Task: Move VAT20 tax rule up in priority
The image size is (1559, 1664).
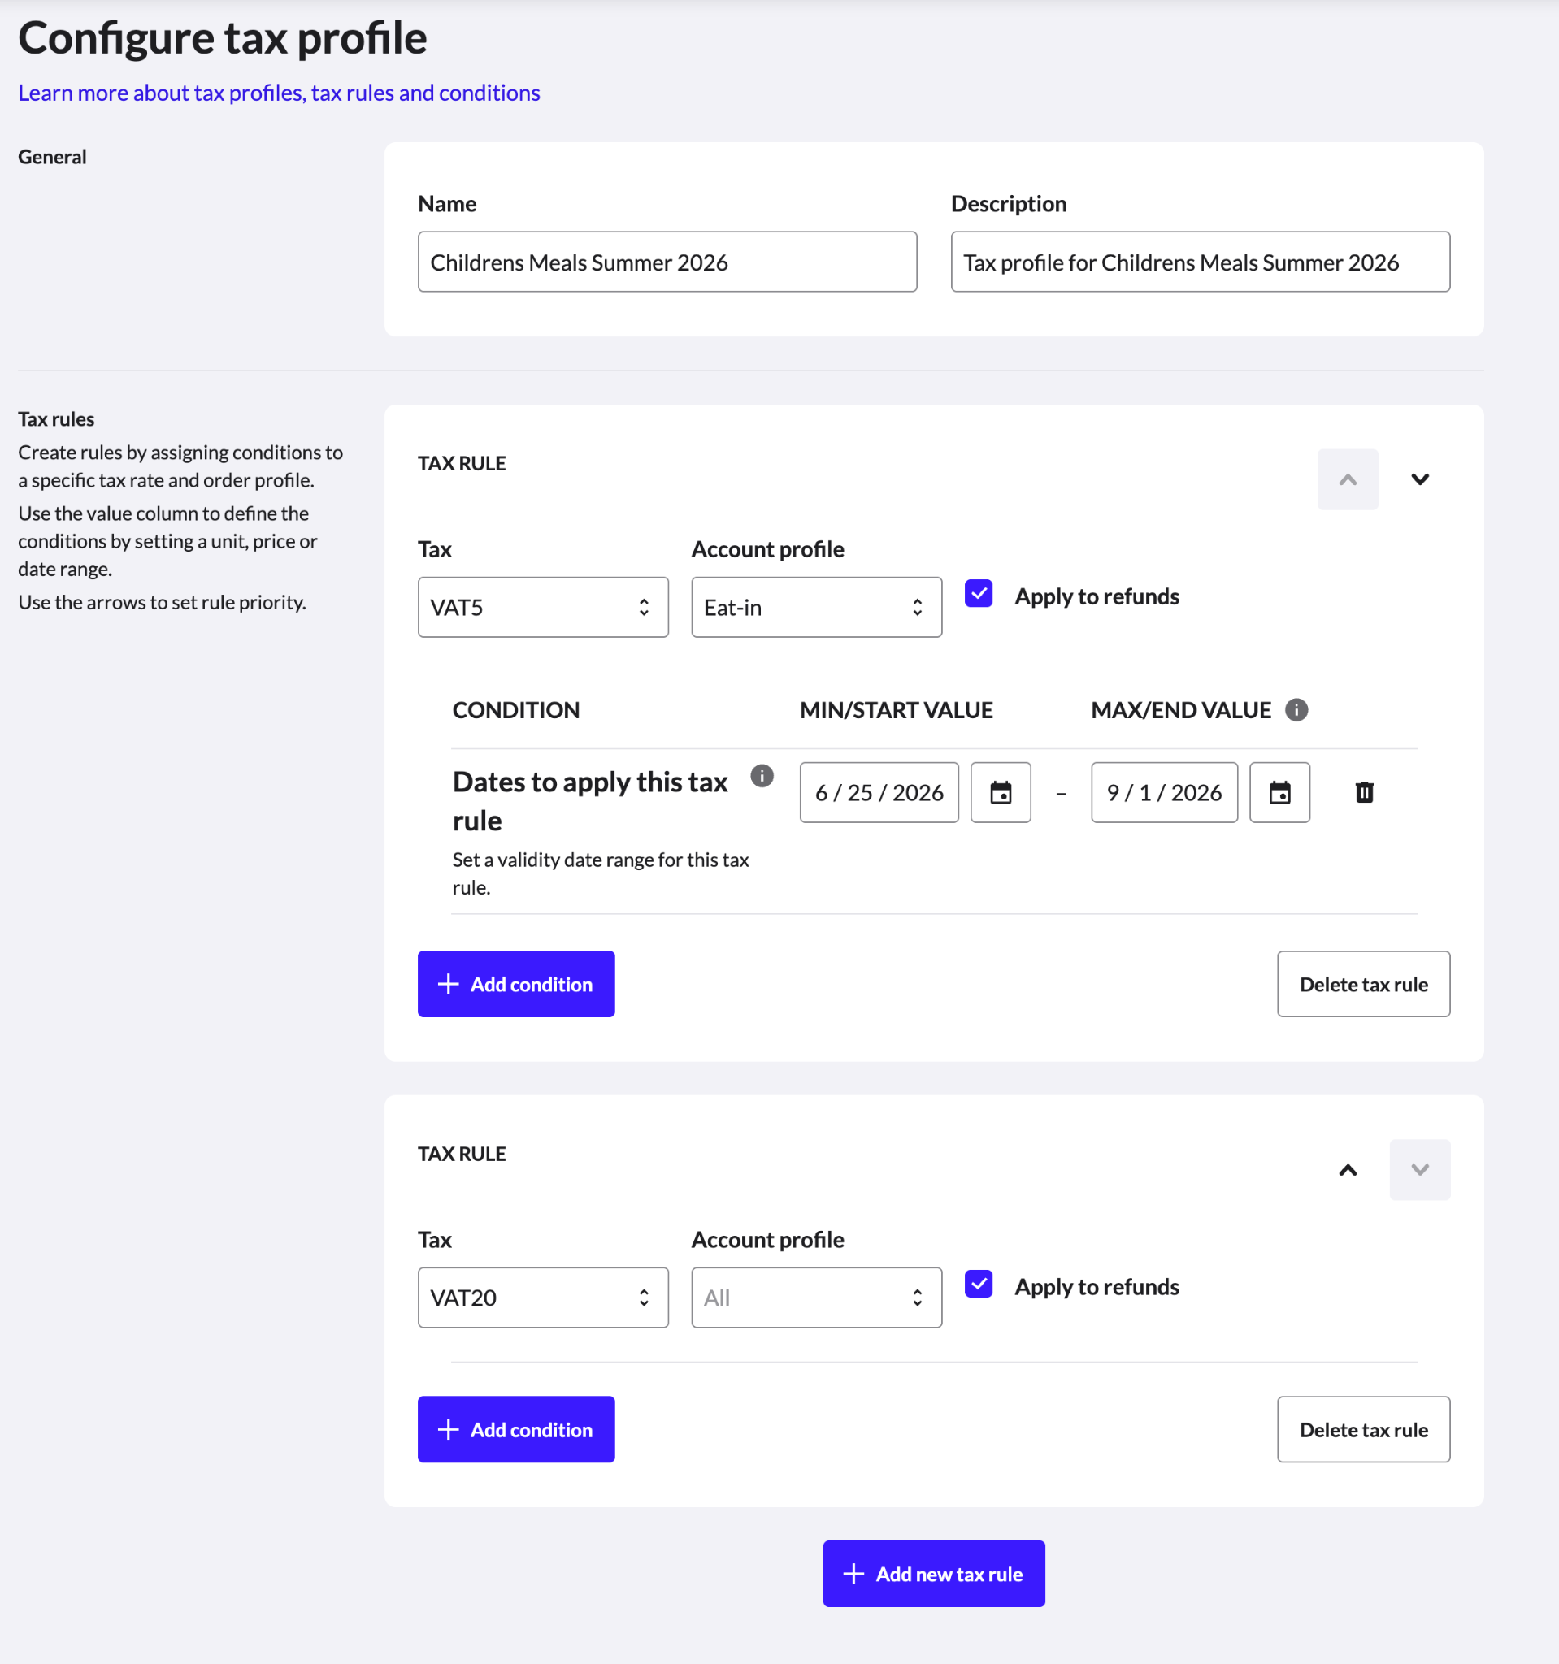Action: [1347, 1169]
